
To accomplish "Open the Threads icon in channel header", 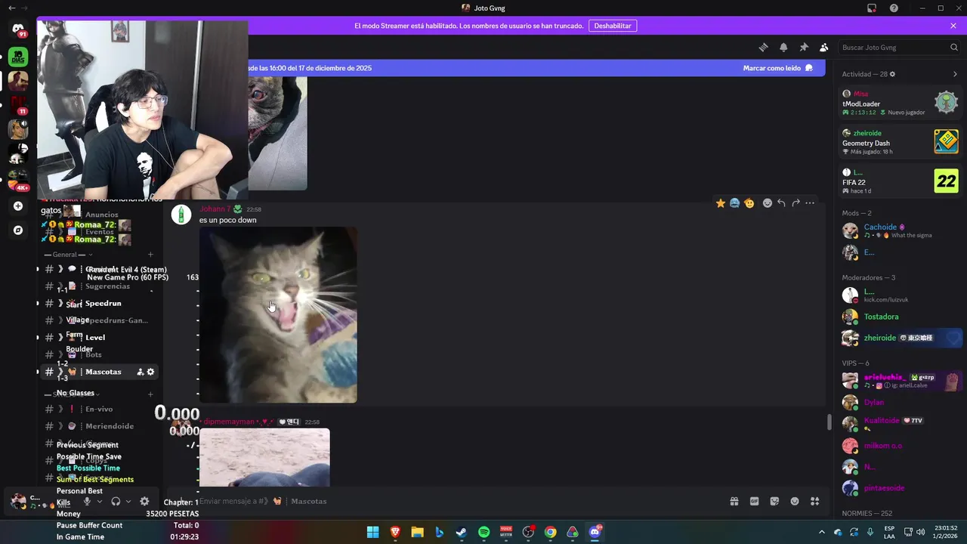I will click(x=763, y=47).
